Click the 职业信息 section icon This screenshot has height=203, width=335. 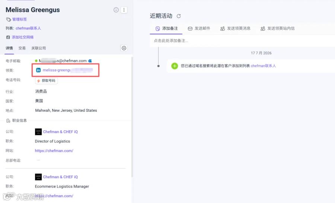point(8,121)
